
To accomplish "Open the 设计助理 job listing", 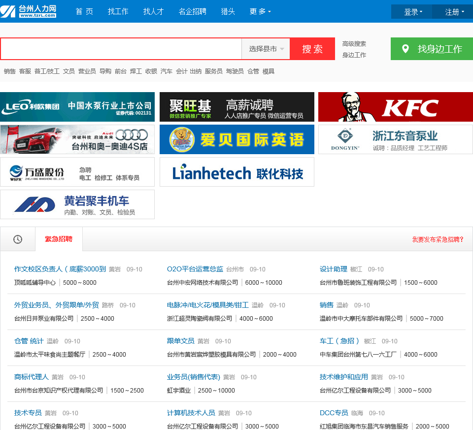I will (334, 269).
